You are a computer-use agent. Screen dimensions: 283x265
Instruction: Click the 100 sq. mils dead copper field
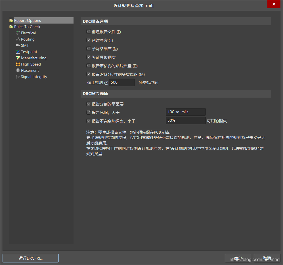click(186, 112)
